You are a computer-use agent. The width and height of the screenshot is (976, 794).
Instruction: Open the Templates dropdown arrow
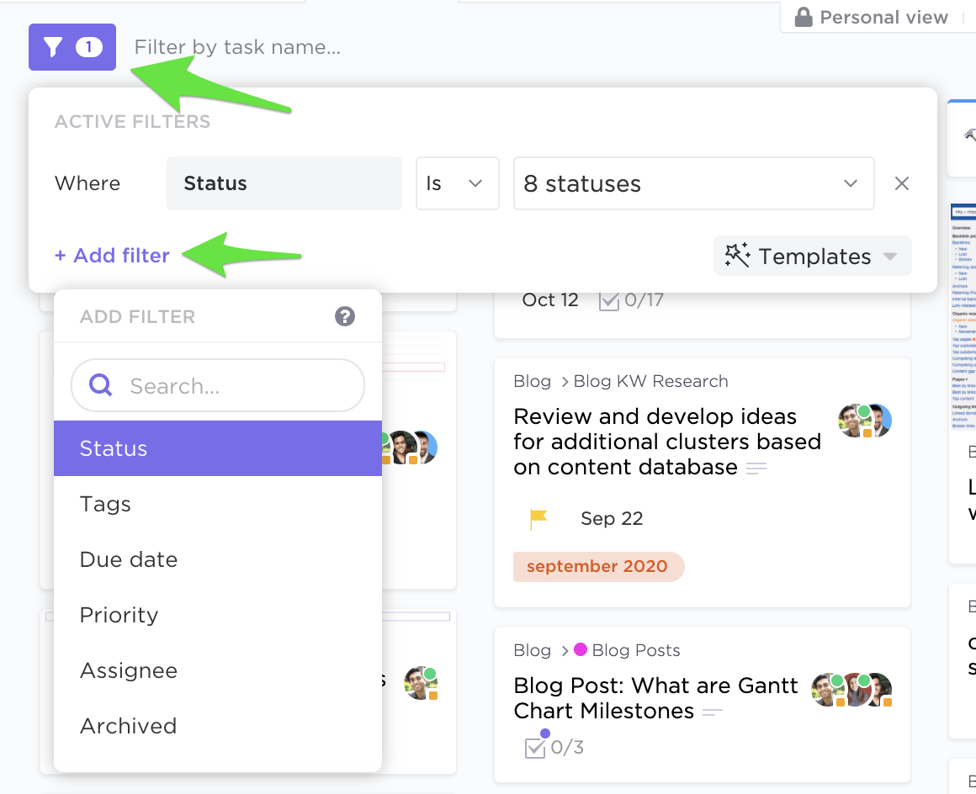coord(890,257)
